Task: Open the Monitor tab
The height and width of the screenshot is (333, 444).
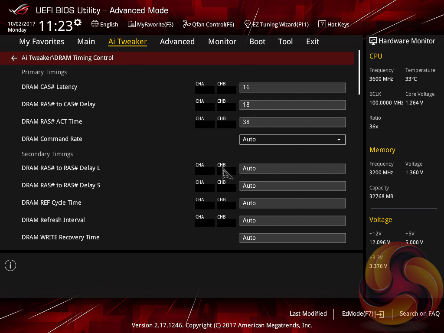Action: click(x=222, y=42)
